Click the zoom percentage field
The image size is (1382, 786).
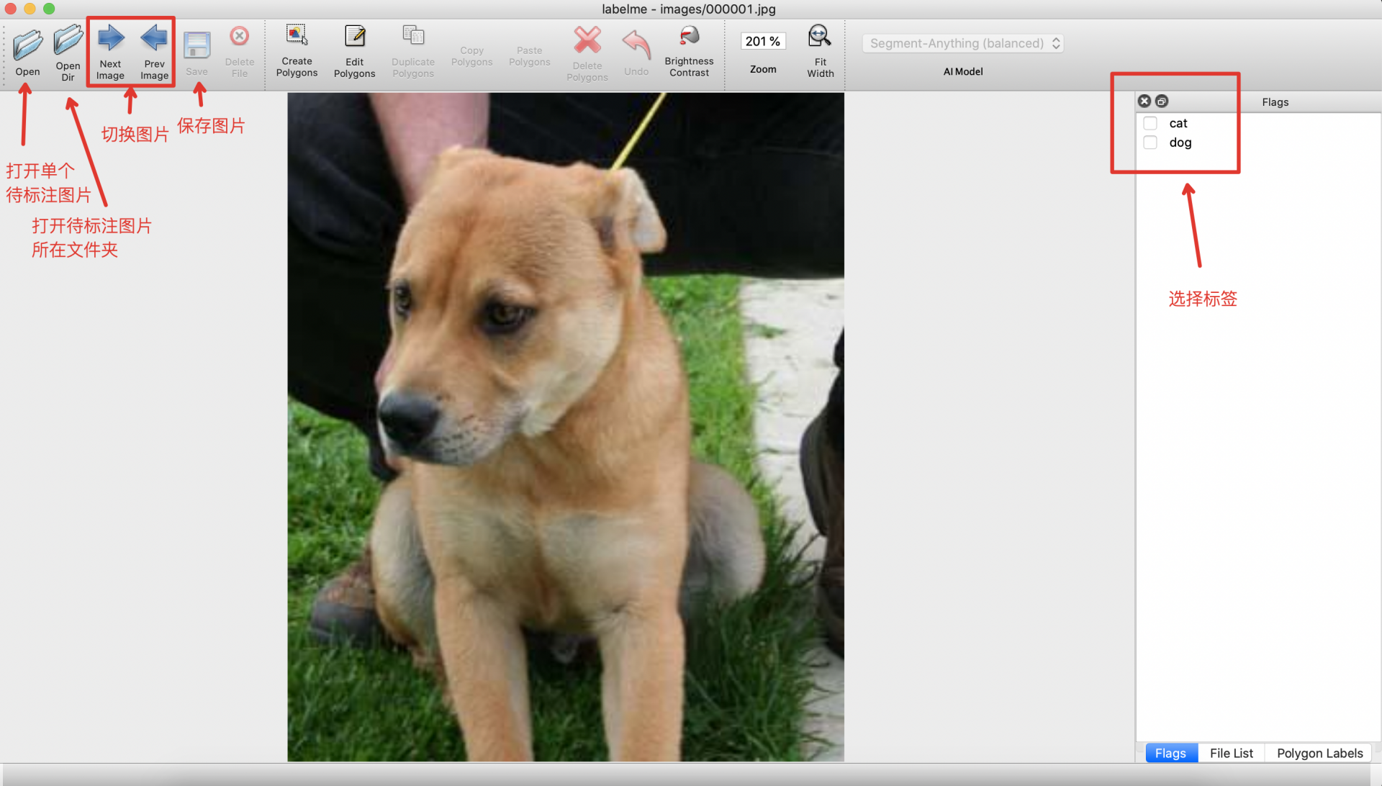coord(762,42)
